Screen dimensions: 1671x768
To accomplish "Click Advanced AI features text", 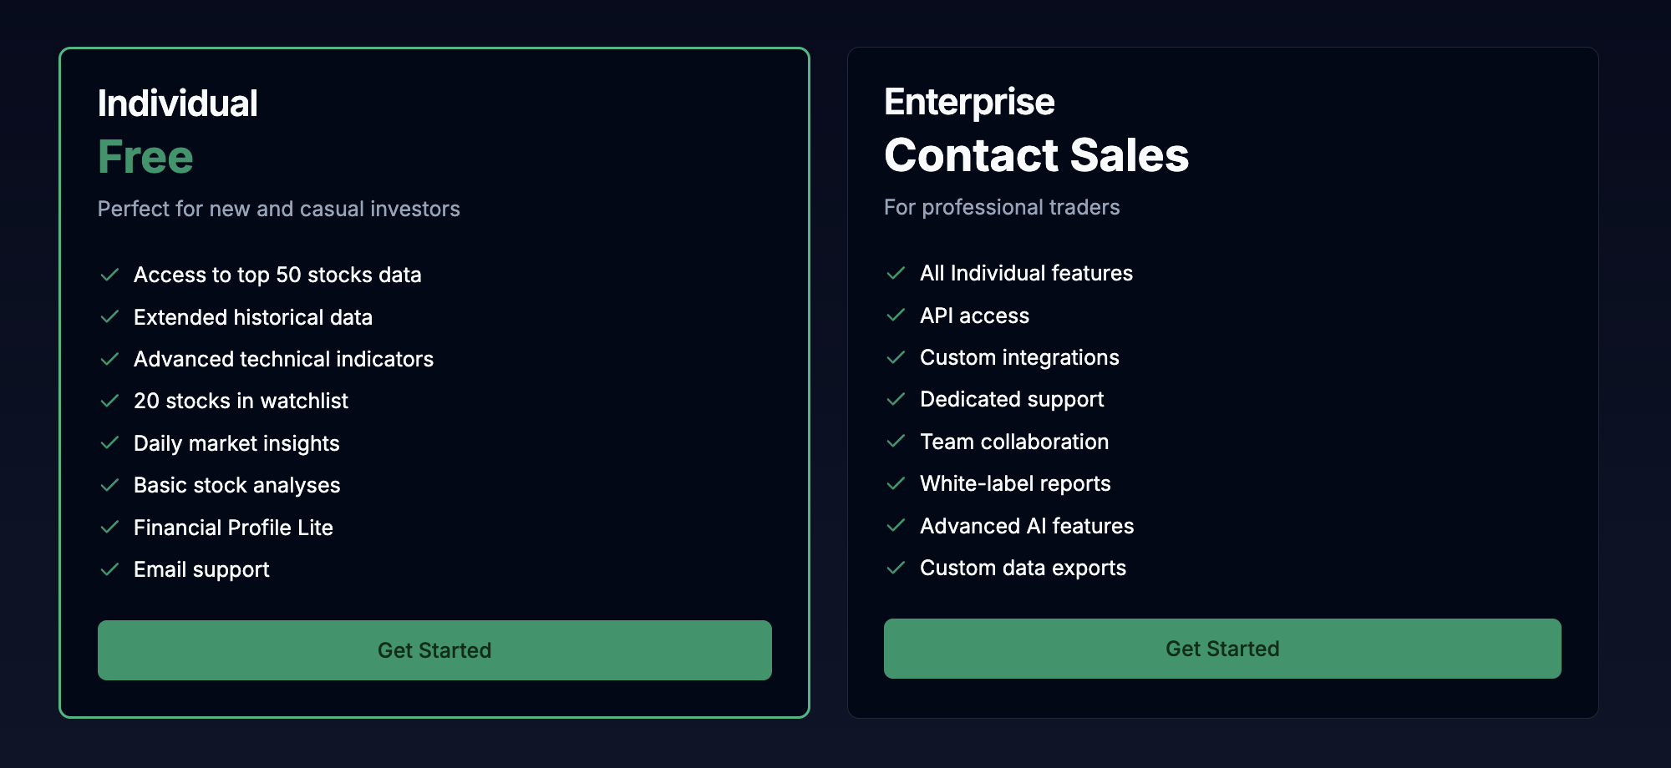I will [1027, 526].
